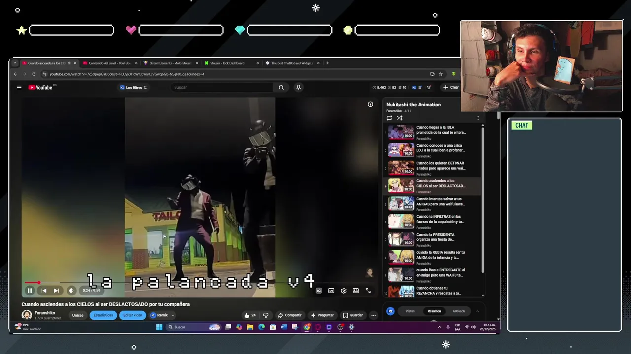Viewport: 631px width, 354px height.
Task: Open the weather widget 19°C
Action: point(28,327)
